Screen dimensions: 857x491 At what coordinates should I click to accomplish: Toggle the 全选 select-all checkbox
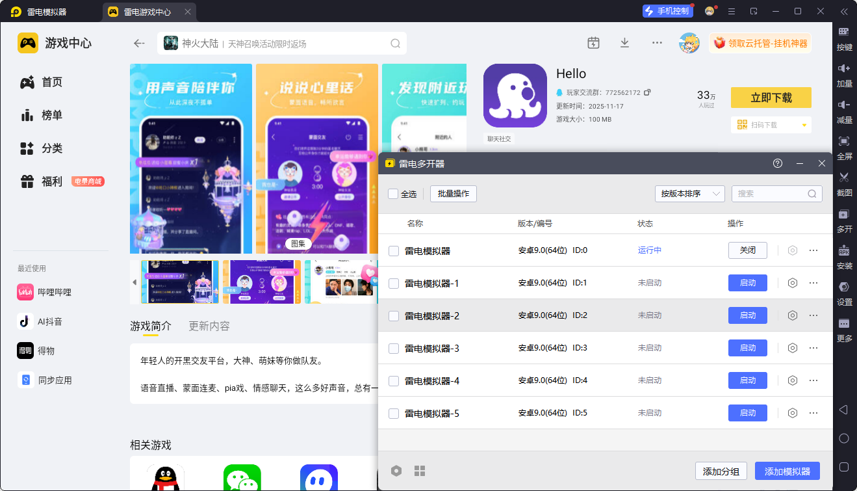tap(393, 194)
